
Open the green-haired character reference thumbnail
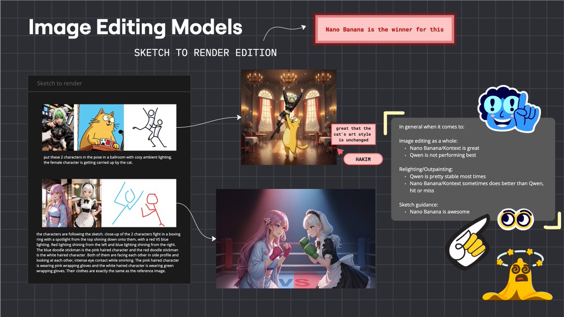pos(58,127)
